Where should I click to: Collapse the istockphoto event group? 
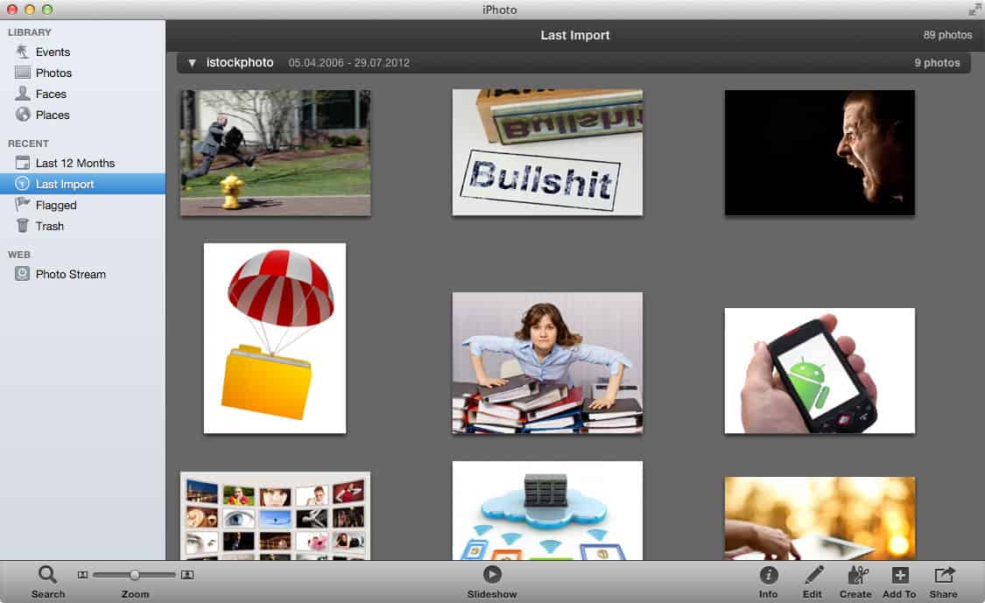coord(193,63)
